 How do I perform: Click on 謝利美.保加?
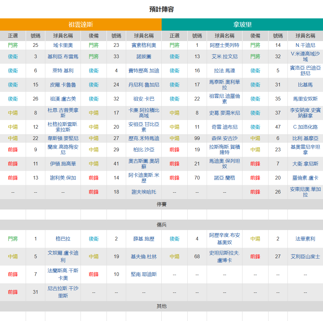(x=63, y=178)
